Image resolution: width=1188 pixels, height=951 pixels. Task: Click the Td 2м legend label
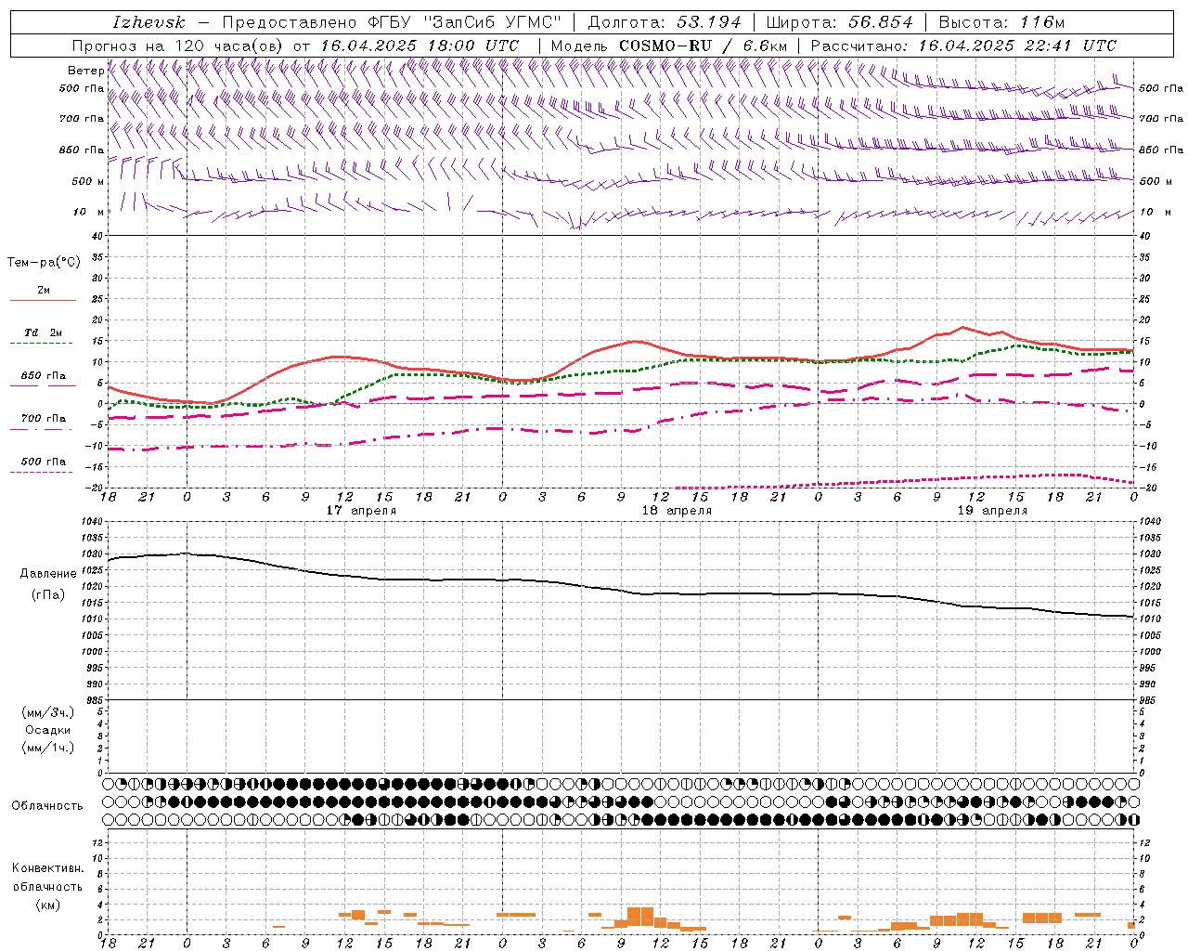click(43, 332)
